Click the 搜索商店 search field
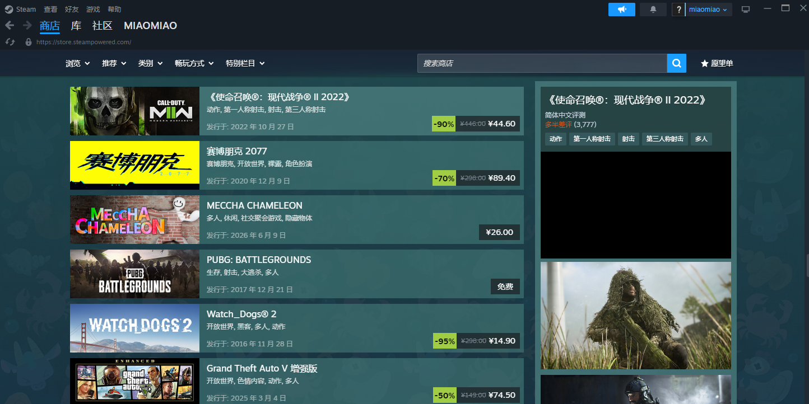Viewport: 809px width, 404px height. (542, 63)
